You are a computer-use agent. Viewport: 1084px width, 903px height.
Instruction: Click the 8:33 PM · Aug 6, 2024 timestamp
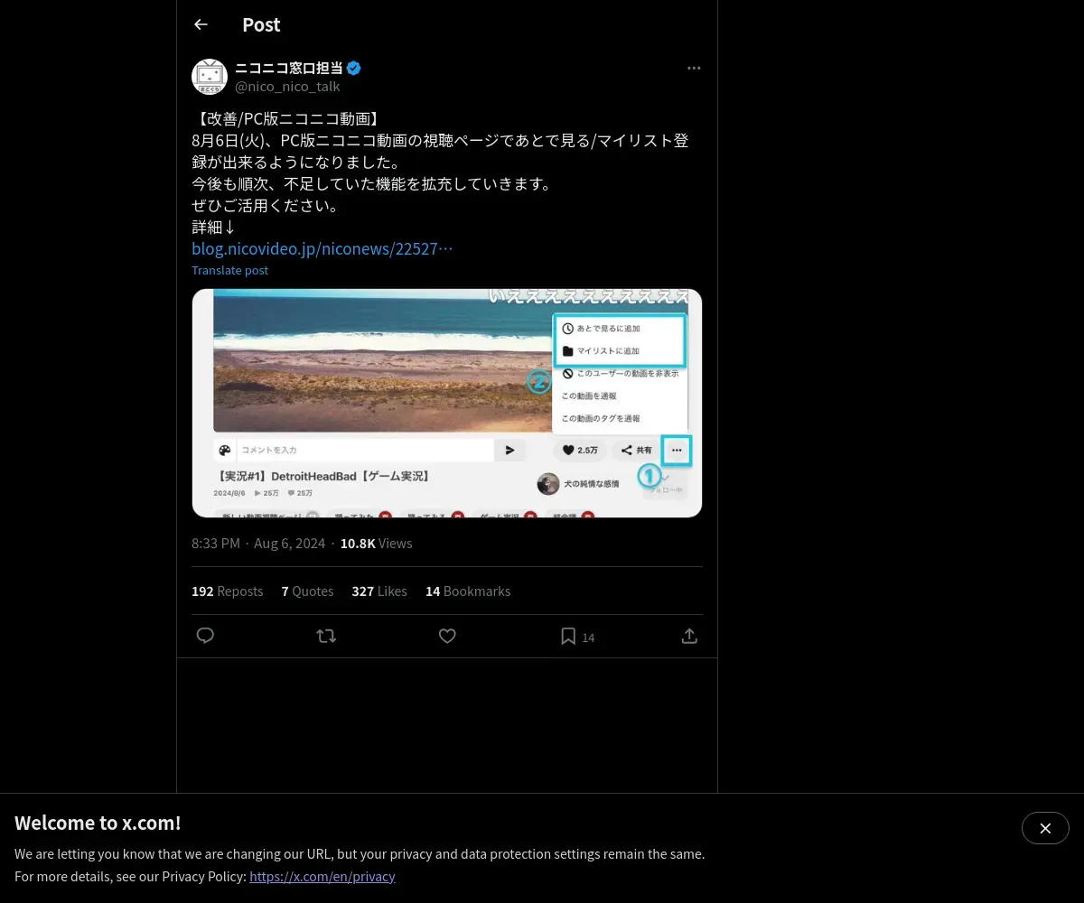[258, 543]
